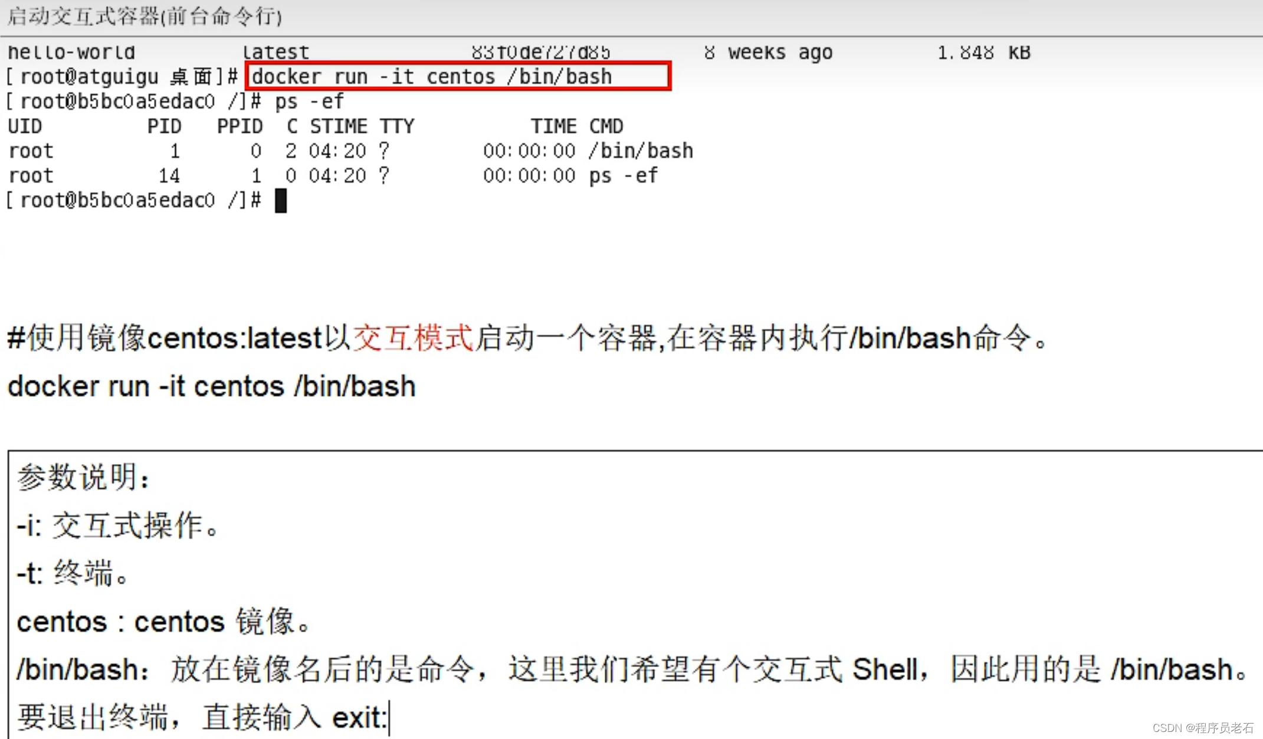Click the 'centos : centos 镜像' line
This screenshot has height=739, width=1263.
coord(163,622)
